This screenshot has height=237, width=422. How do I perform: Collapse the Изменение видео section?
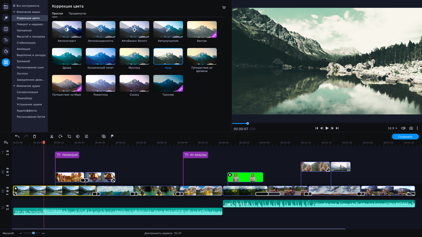(14, 12)
